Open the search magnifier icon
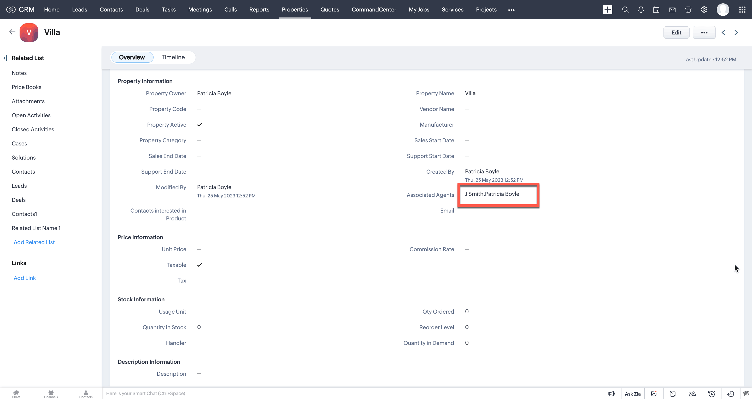The height and width of the screenshot is (399, 752). [625, 10]
